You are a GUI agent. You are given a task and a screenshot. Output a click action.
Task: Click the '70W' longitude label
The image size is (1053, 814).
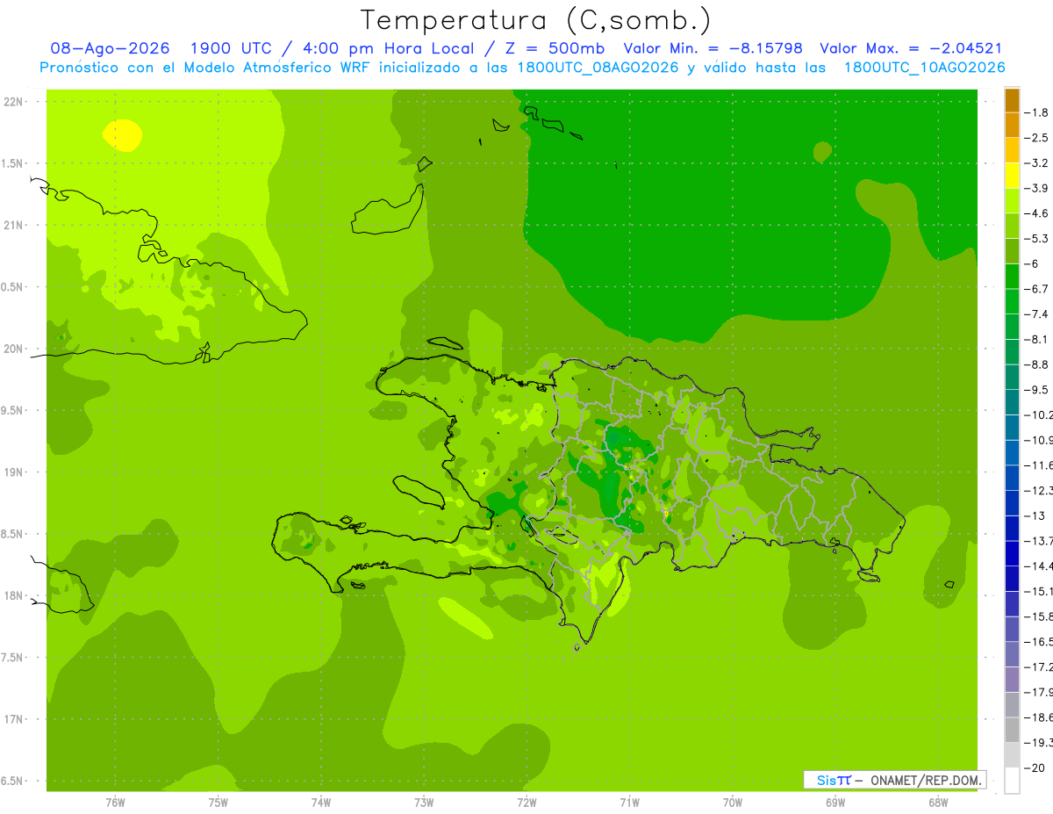click(x=733, y=803)
